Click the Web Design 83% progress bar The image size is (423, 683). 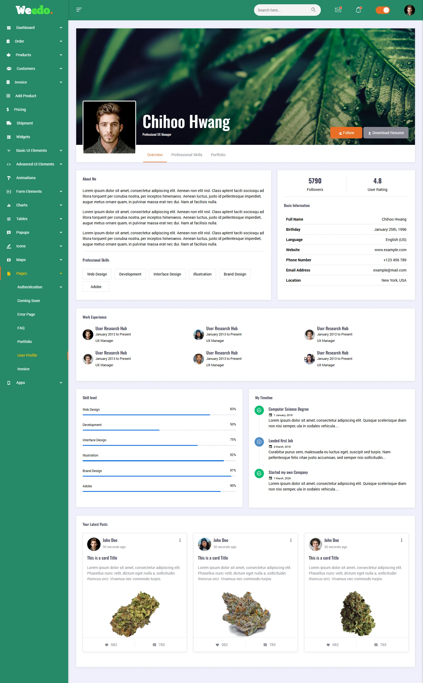point(159,415)
